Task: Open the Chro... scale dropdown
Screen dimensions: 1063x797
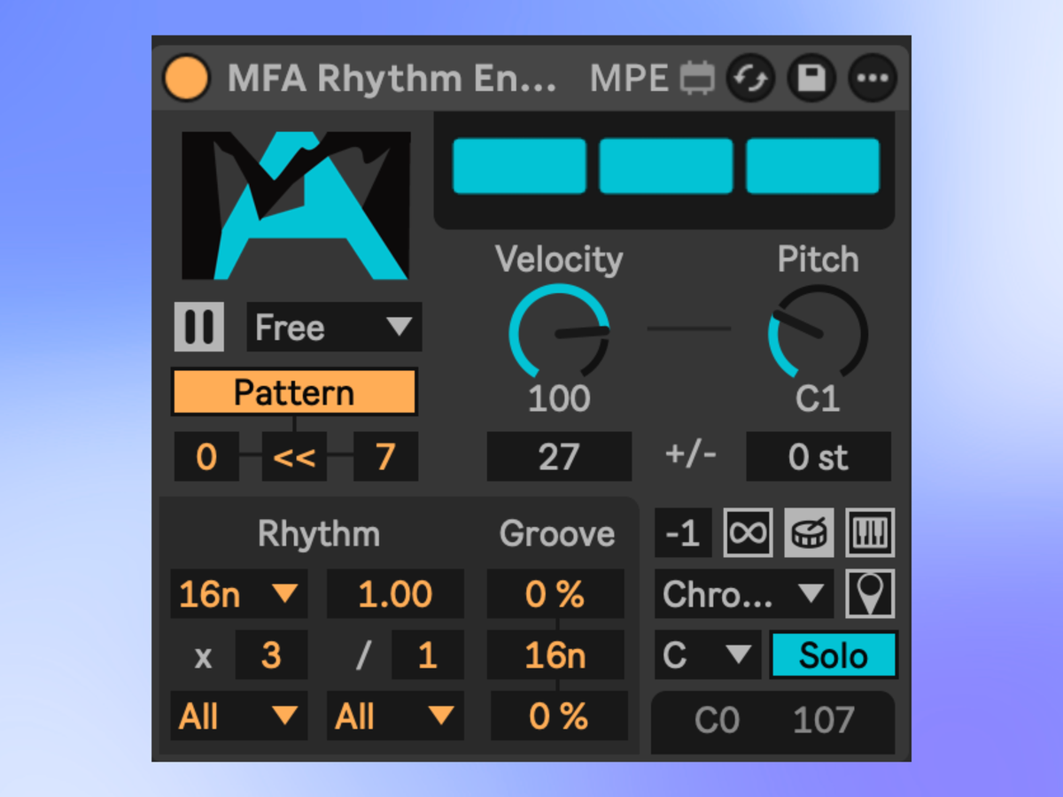Action: tap(744, 594)
